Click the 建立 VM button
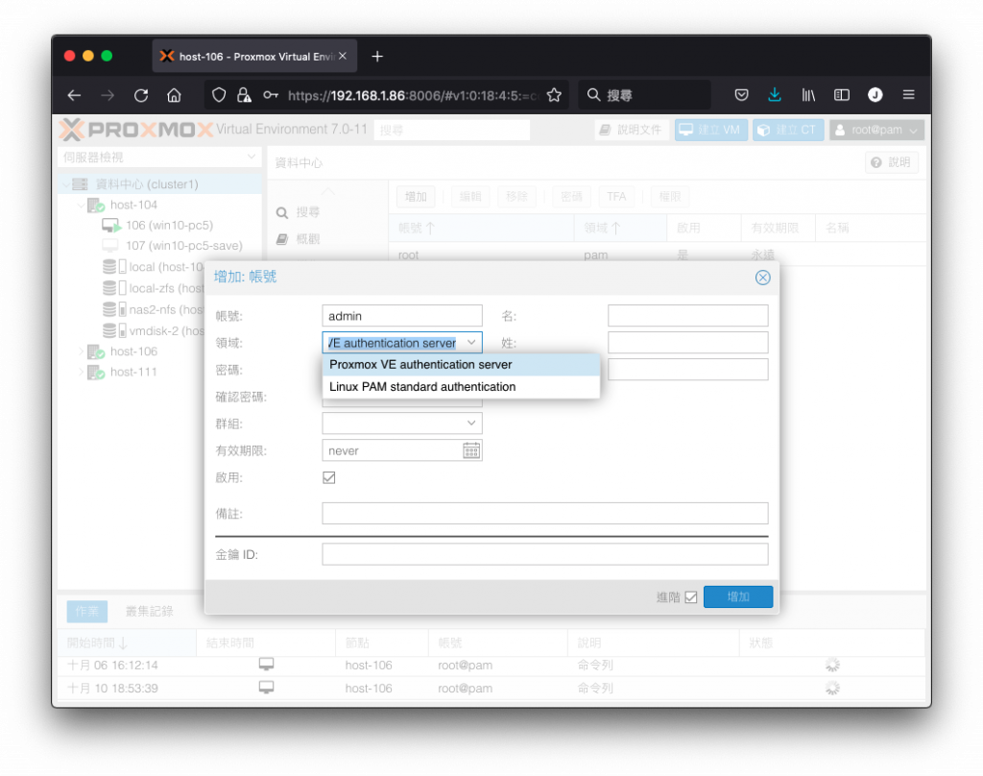The image size is (983, 776). coord(711,130)
